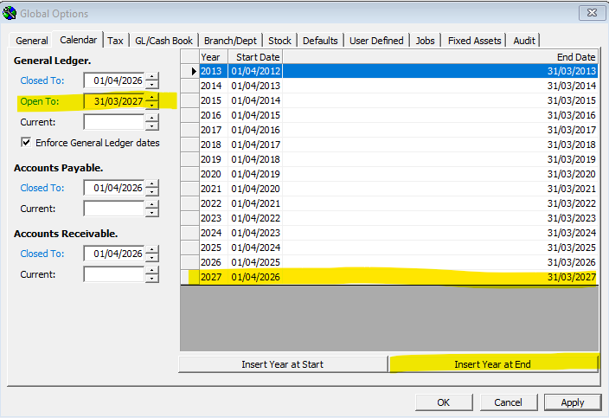Toggle Enforce General Ledger dates checkbox
This screenshot has width=609, height=418.
point(27,143)
